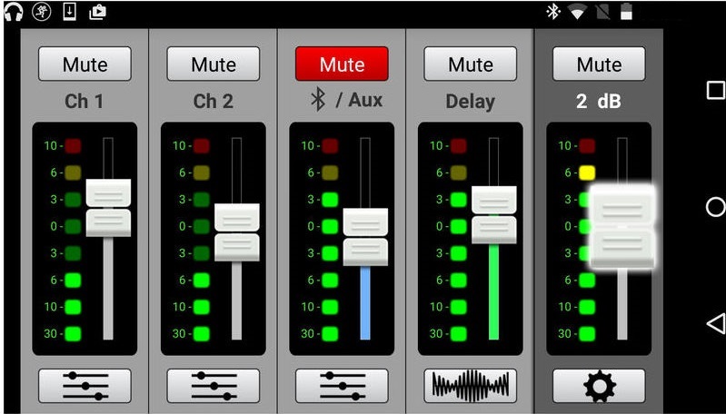Tap headphones icon in status bar
Image resolution: width=726 pixels, height=414 pixels.
point(14,13)
